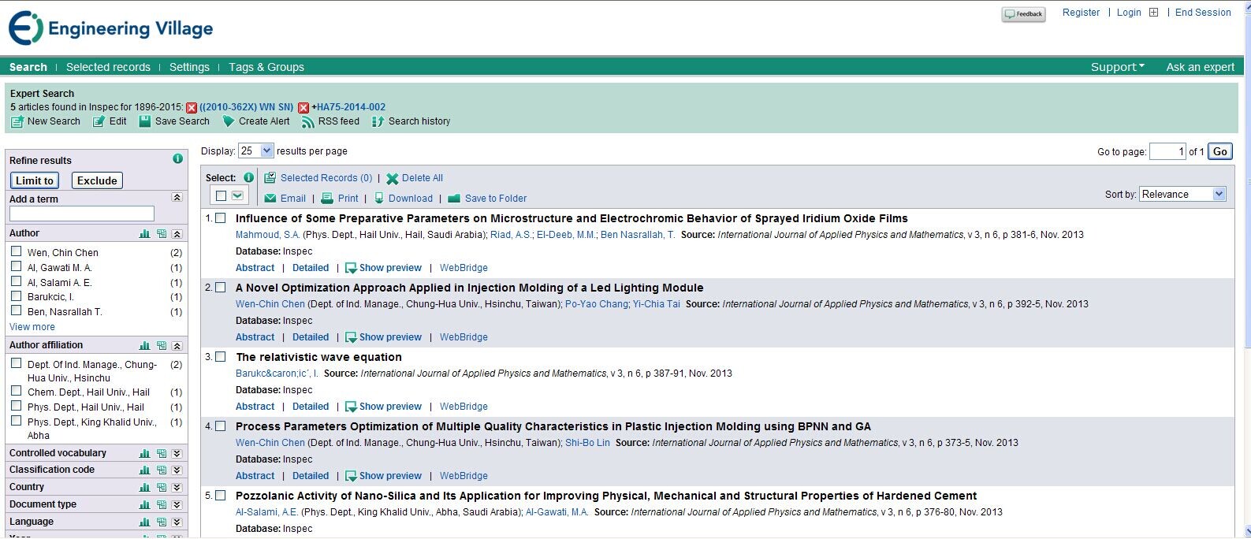Click Ask an expert
Viewport: 1251px width, 539px height.
pos(1201,67)
